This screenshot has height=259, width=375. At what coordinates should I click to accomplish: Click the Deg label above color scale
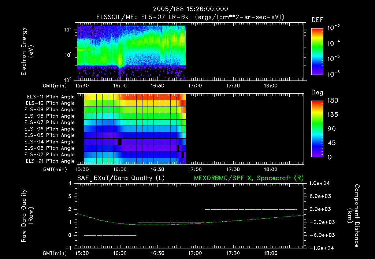tap(318, 93)
